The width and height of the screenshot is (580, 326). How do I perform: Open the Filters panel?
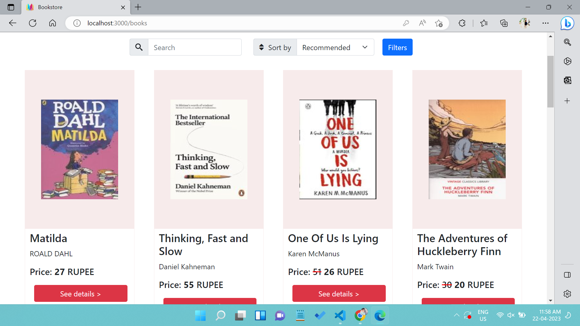tap(397, 47)
